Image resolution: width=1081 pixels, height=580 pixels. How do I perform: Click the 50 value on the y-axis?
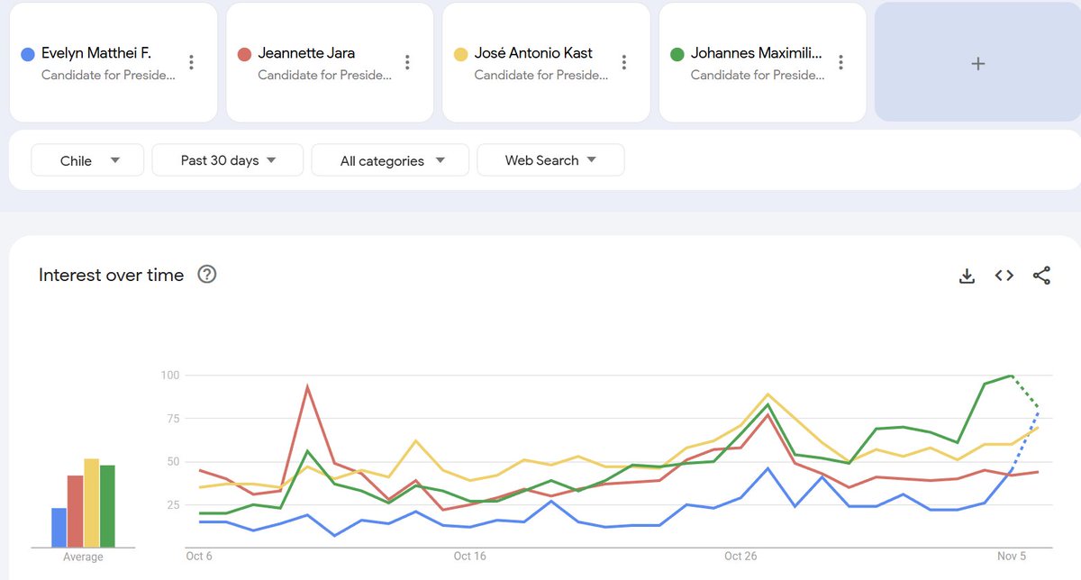click(x=174, y=462)
